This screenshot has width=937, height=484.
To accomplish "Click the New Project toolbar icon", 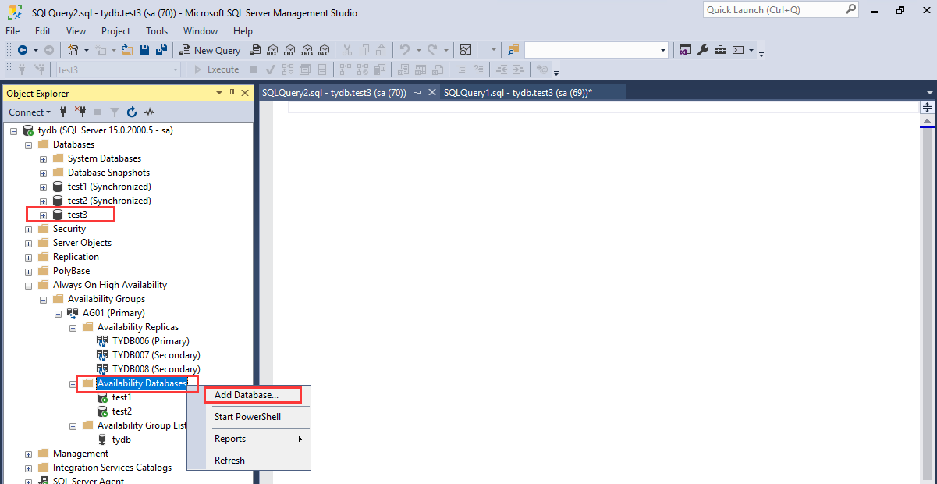I will [x=73, y=50].
